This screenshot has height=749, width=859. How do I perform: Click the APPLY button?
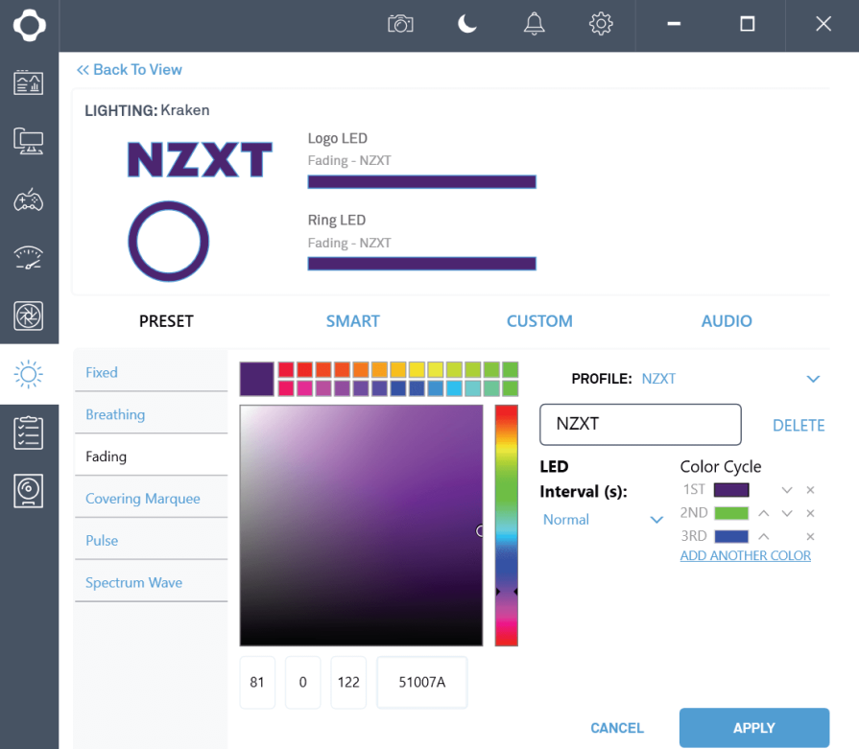click(754, 728)
